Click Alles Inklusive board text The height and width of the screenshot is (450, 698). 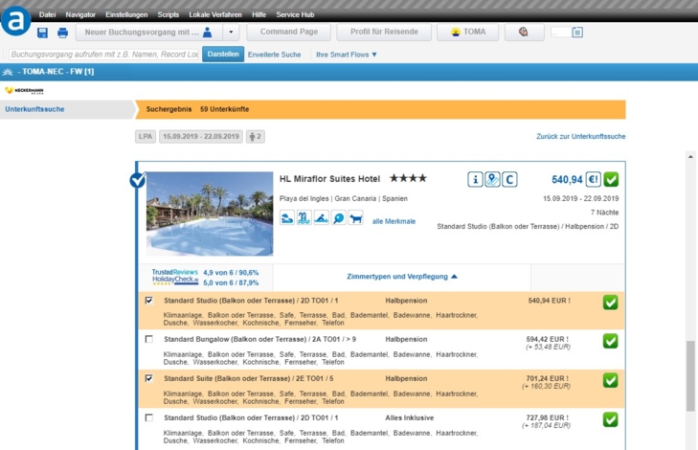click(410, 417)
